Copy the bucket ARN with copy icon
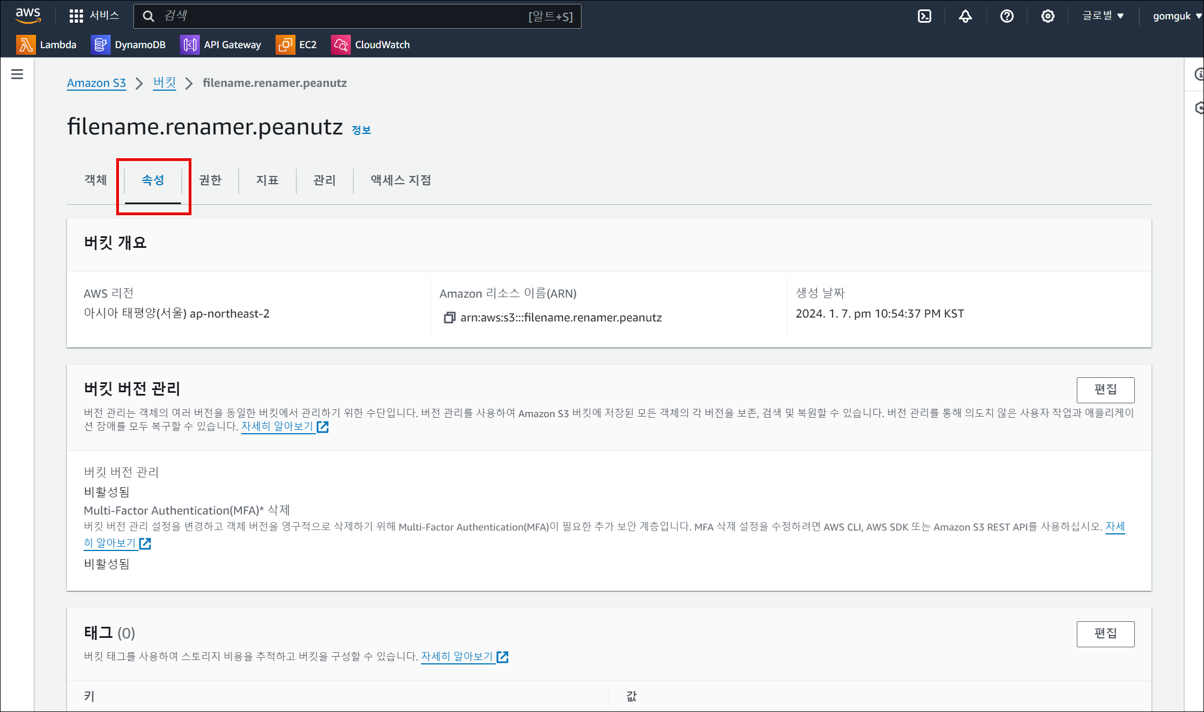 click(x=449, y=318)
